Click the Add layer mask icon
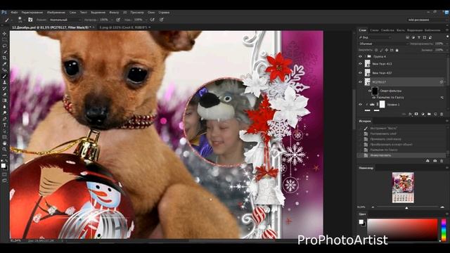This screenshot has height=253, width=450. click(416, 114)
